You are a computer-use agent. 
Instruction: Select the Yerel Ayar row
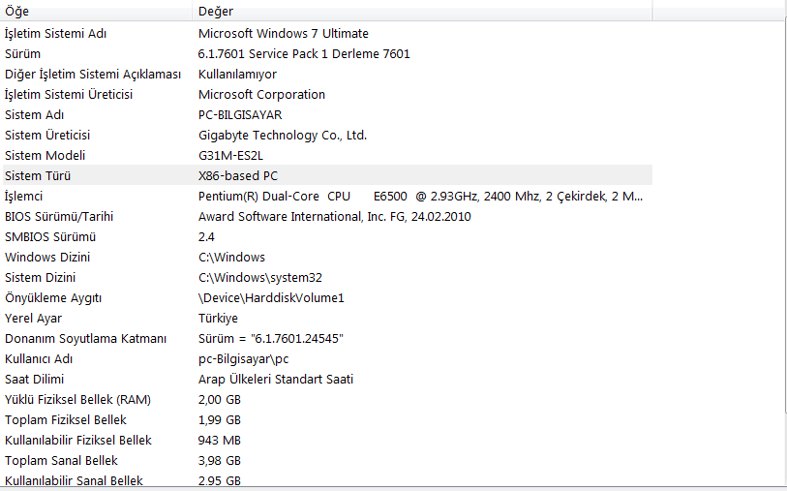(x=33, y=319)
